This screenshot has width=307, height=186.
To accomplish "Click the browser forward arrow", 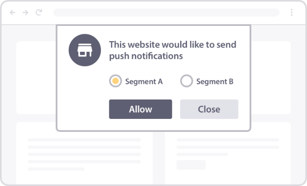I will pyautogui.click(x=25, y=12).
